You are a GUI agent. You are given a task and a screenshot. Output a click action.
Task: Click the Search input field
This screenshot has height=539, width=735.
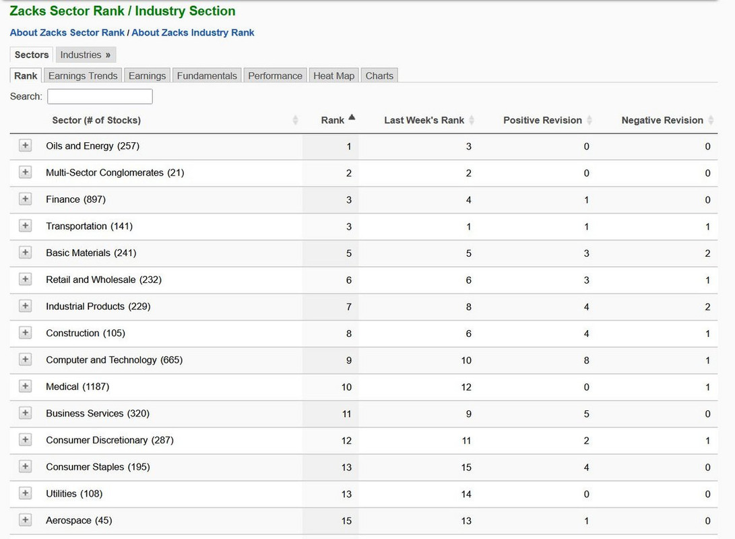tap(100, 96)
